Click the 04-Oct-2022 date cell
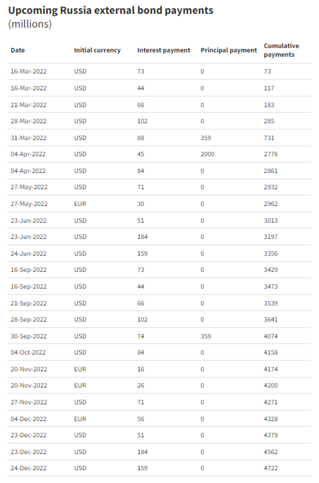This screenshot has width=319, height=483. click(x=28, y=352)
